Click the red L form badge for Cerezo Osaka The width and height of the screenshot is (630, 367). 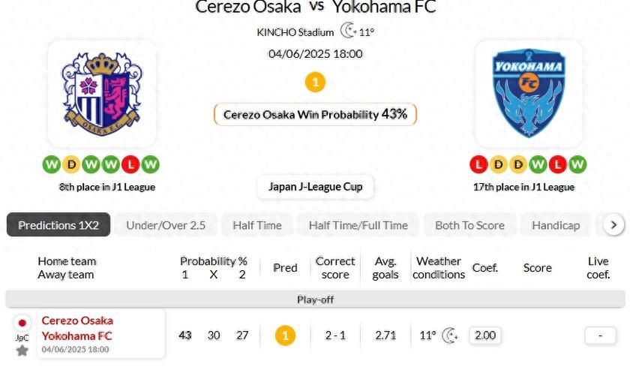[130, 164]
